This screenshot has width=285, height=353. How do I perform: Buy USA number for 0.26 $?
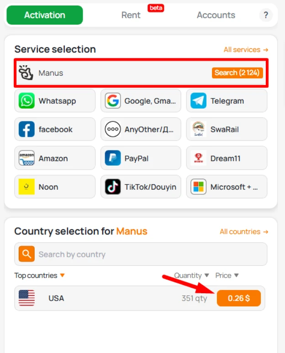239,298
